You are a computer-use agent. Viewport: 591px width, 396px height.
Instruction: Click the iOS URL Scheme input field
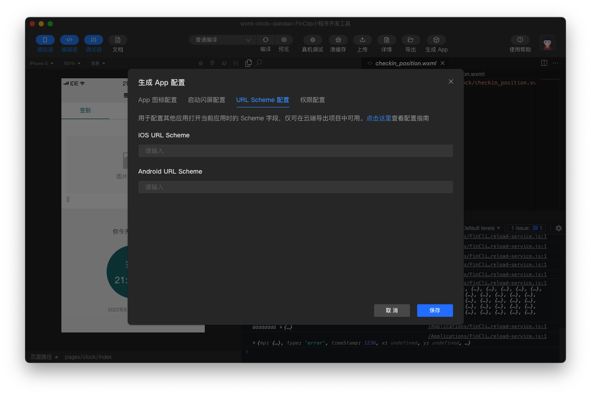point(295,151)
